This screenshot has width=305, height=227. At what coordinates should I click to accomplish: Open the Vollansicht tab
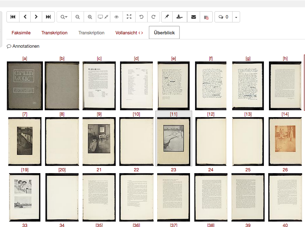pos(129,33)
